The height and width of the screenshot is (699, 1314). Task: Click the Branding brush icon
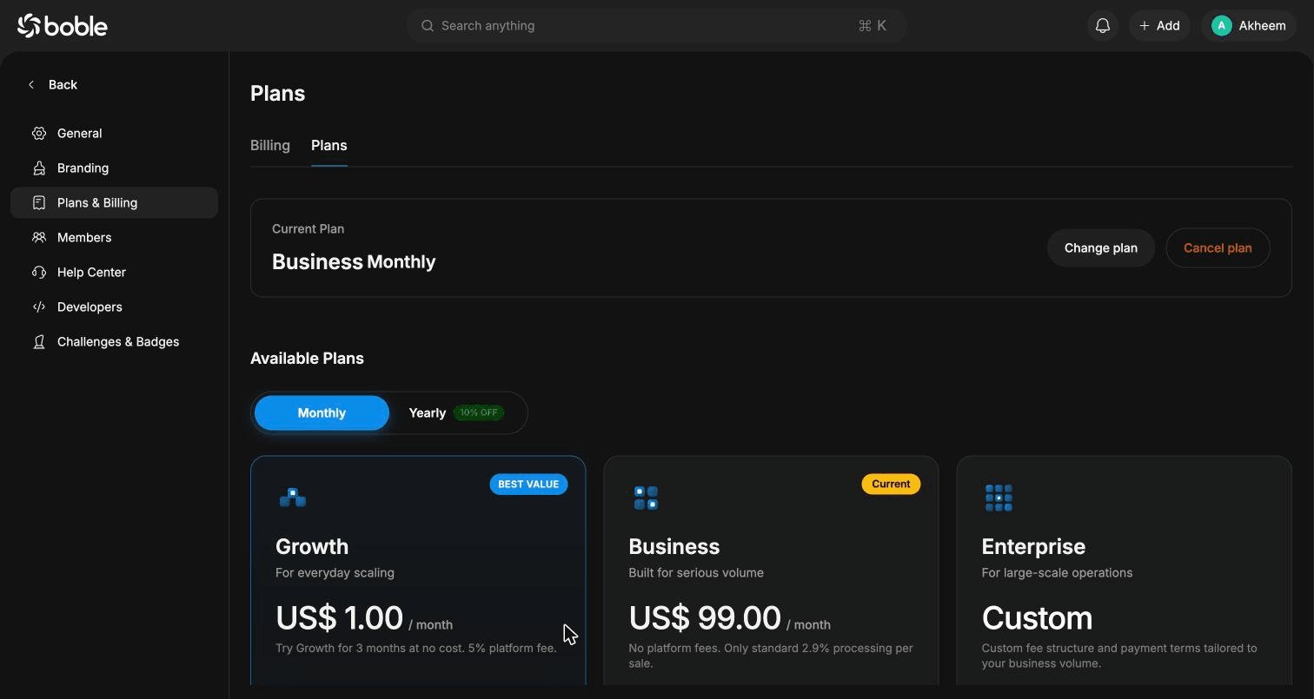tap(39, 168)
